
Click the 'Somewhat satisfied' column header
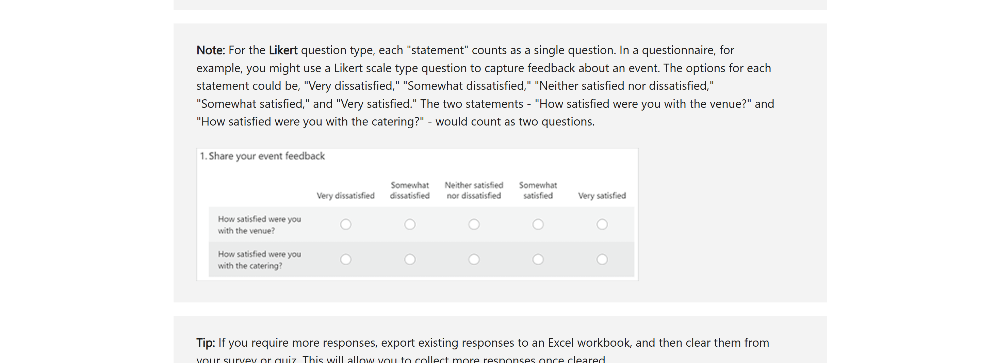[x=538, y=190]
